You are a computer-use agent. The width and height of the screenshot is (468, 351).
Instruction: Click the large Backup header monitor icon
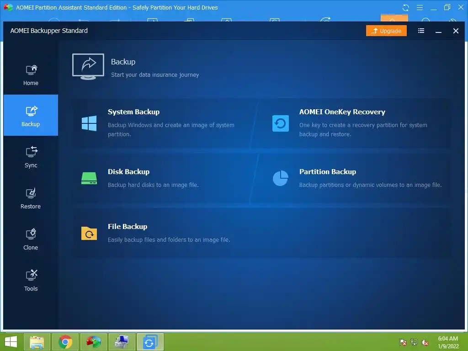click(x=88, y=67)
